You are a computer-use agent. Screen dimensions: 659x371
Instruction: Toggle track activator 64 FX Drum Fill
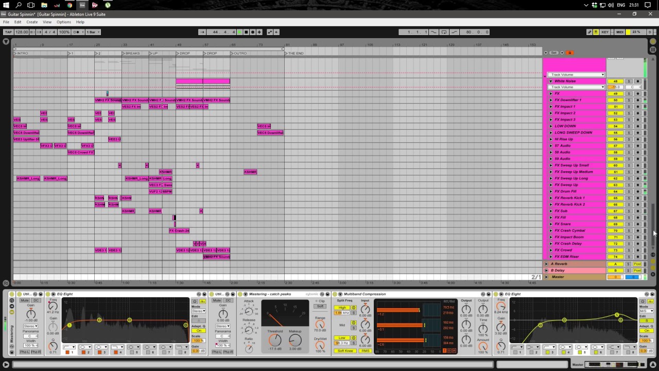[x=615, y=192]
